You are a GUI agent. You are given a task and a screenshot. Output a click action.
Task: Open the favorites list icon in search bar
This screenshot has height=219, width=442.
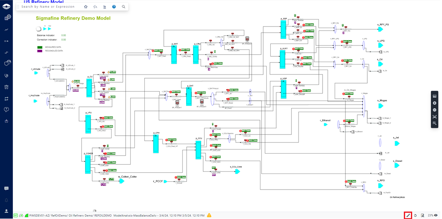point(95,7)
